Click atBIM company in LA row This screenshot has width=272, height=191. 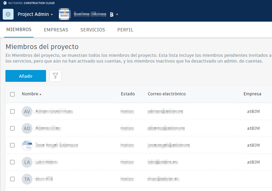253,162
